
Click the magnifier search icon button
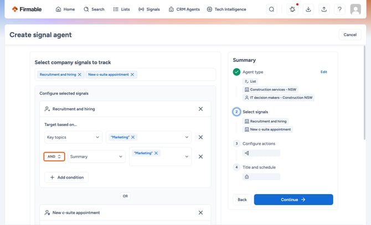tap(272, 9)
